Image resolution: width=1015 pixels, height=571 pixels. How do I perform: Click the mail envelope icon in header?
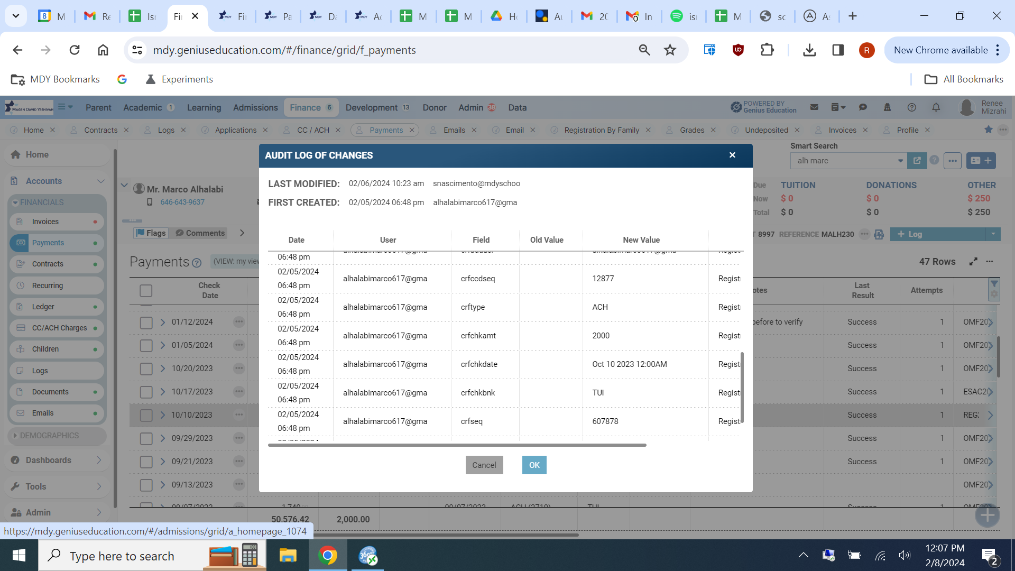coord(814,107)
